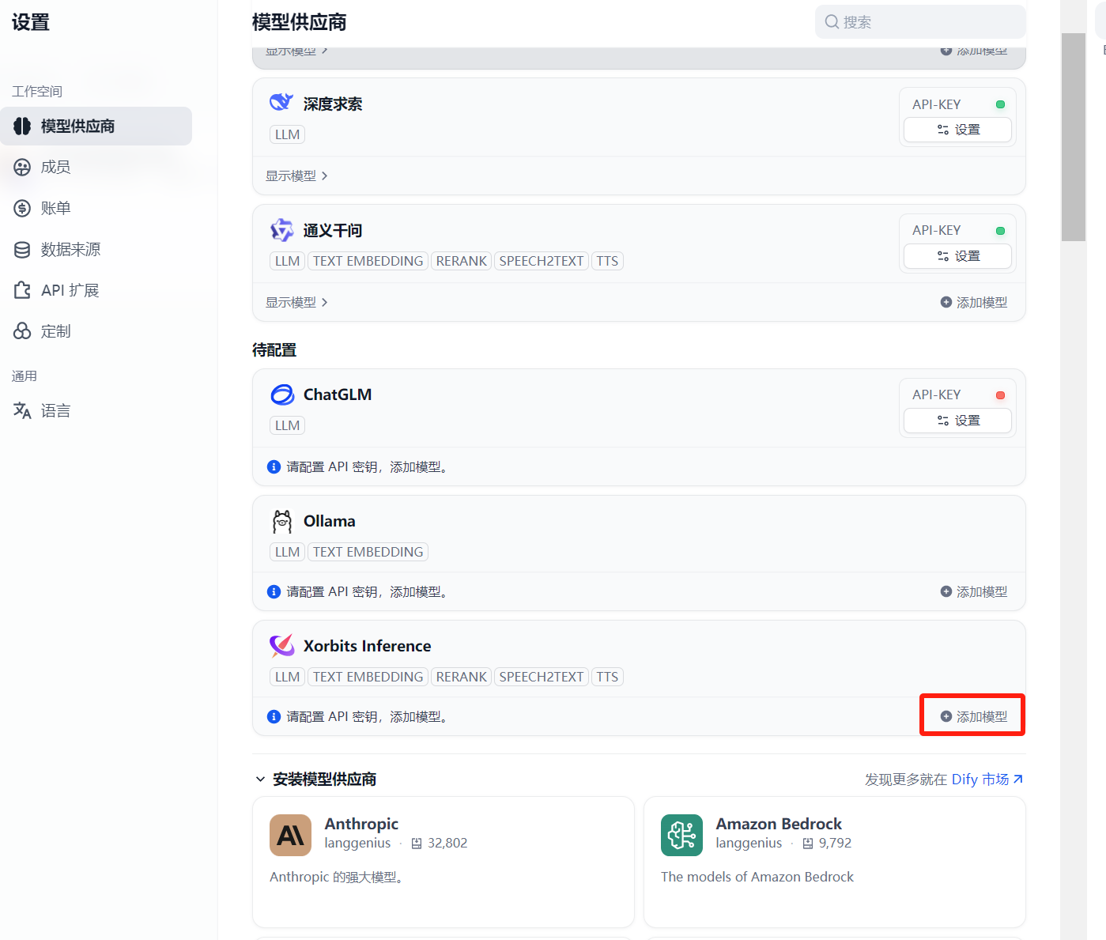1106x940 pixels.
Task: Click the plus icon in Ollama 添加模型
Action: (946, 591)
